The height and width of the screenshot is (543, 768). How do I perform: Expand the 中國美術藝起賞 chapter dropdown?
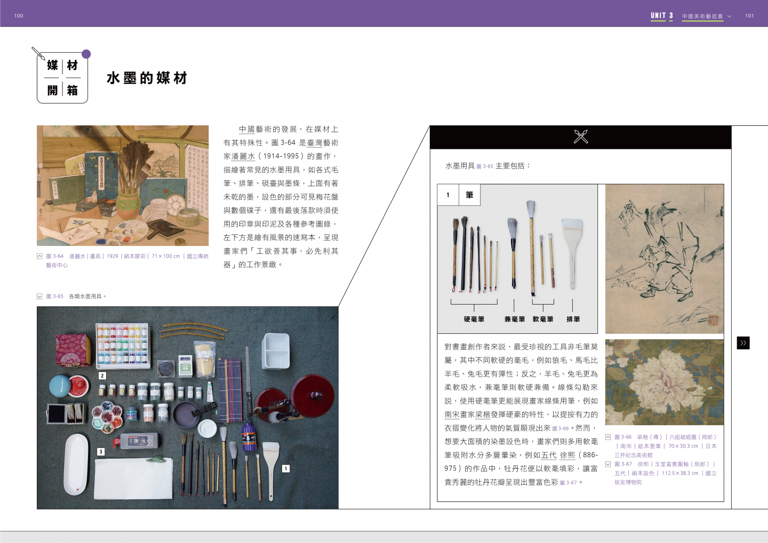pos(729,16)
